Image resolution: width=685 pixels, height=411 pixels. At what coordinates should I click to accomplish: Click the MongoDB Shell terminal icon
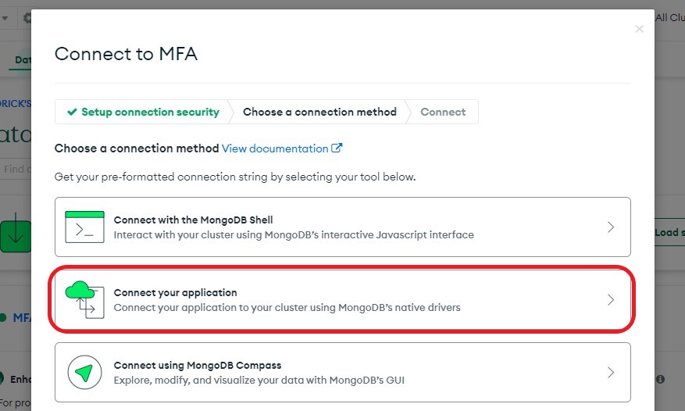pos(84,227)
